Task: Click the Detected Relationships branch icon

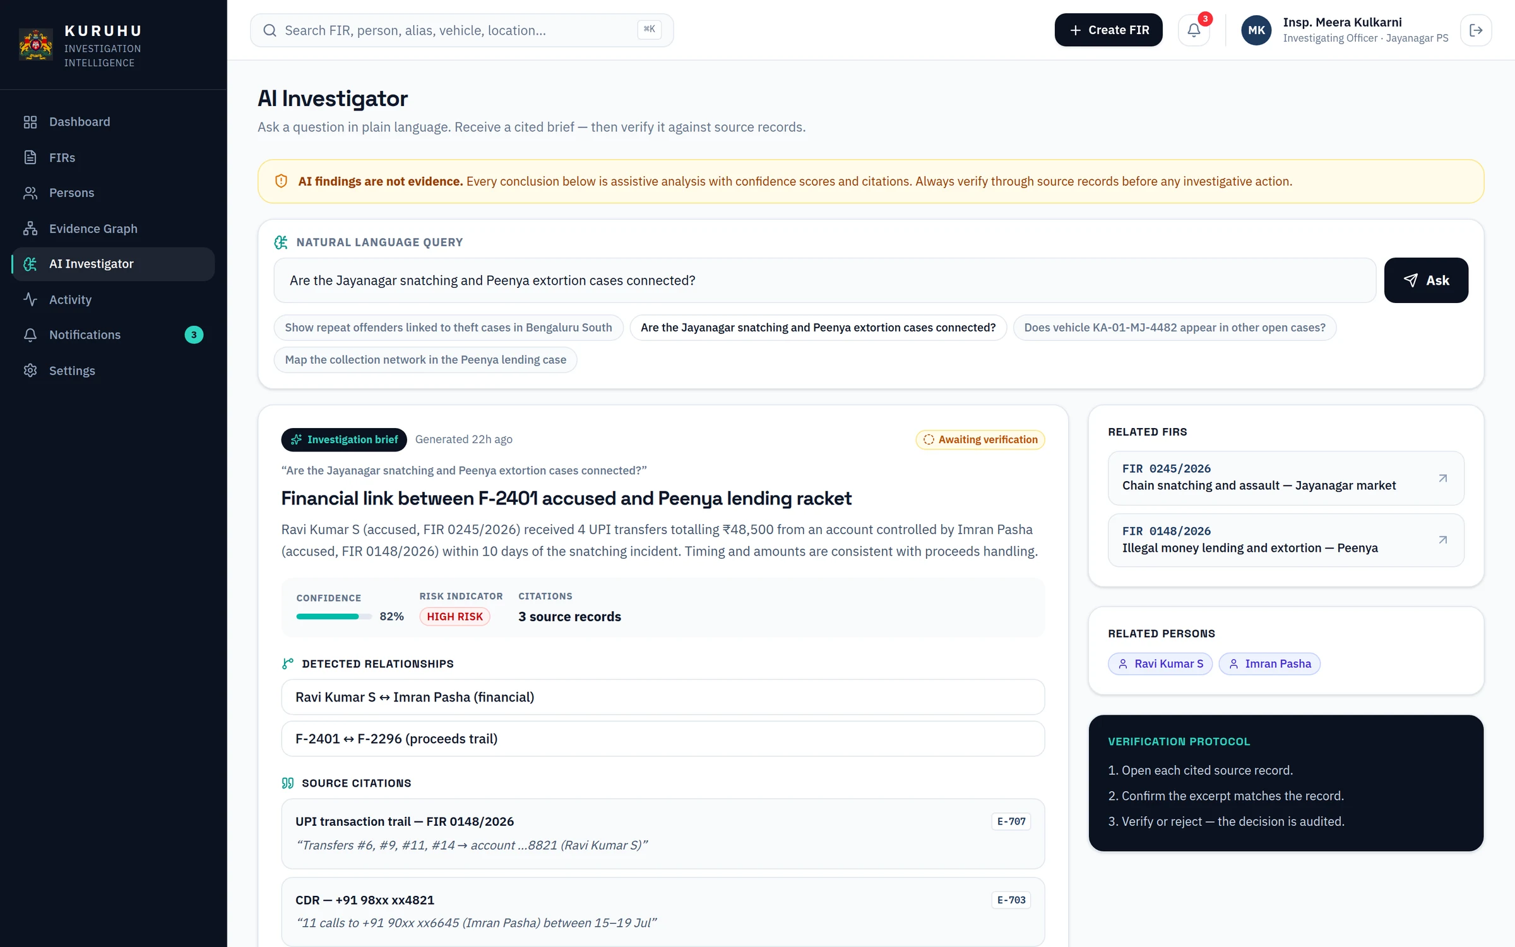Action: 288,664
